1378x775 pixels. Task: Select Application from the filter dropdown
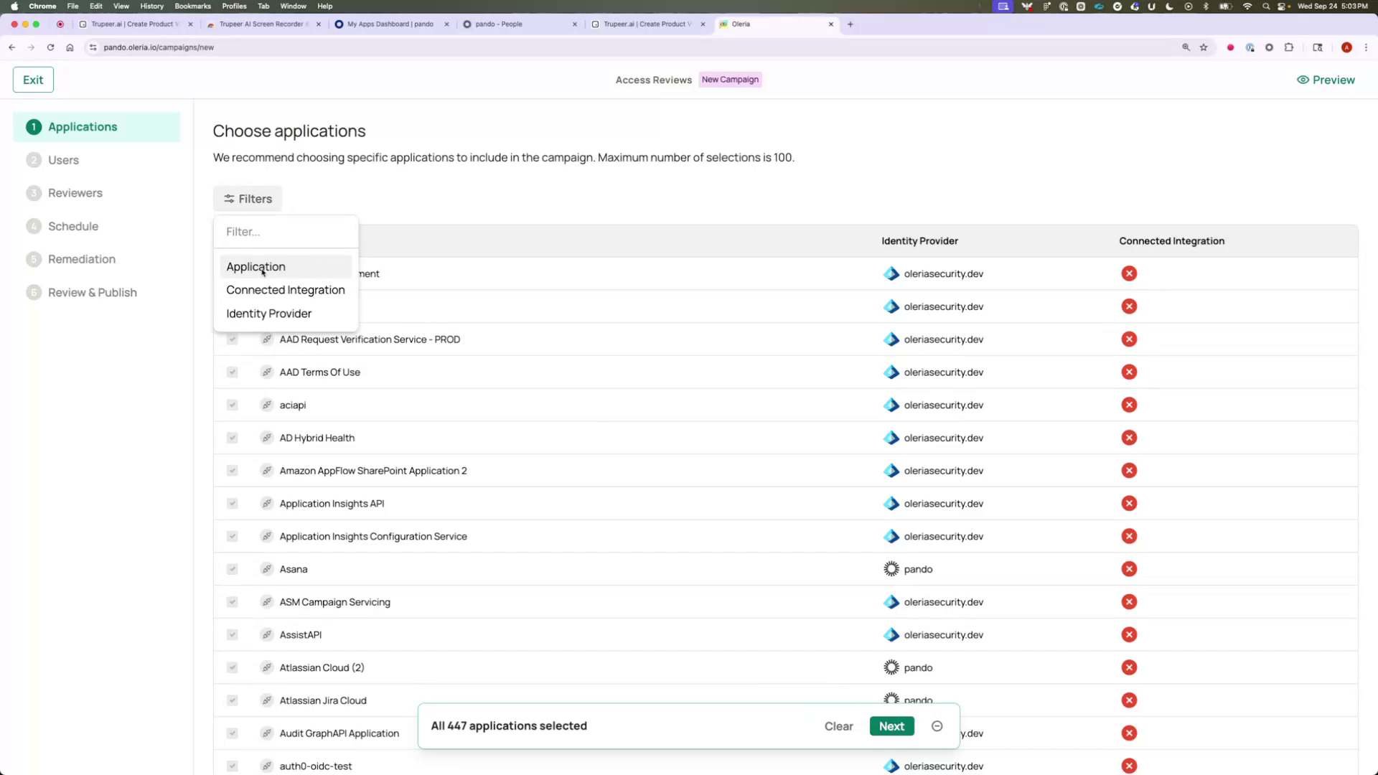click(x=256, y=266)
